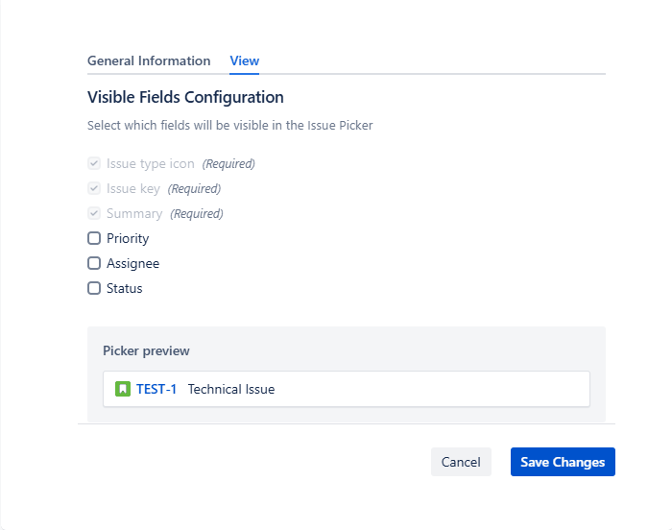Open the TEST-1 issue key link
Image resolution: width=672 pixels, height=530 pixels.
pos(156,389)
